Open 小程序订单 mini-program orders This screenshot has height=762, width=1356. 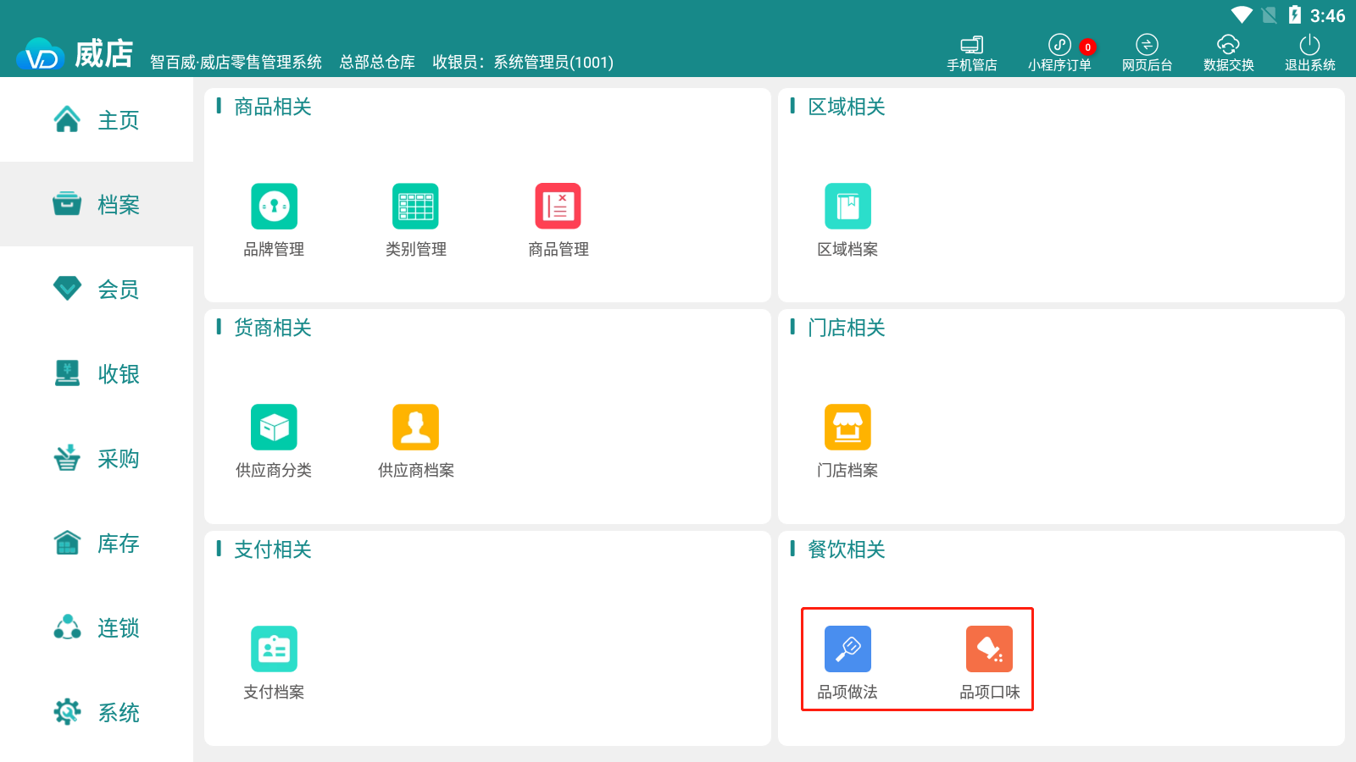click(1059, 53)
